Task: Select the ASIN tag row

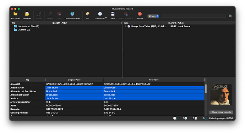Action: (x=107, y=106)
